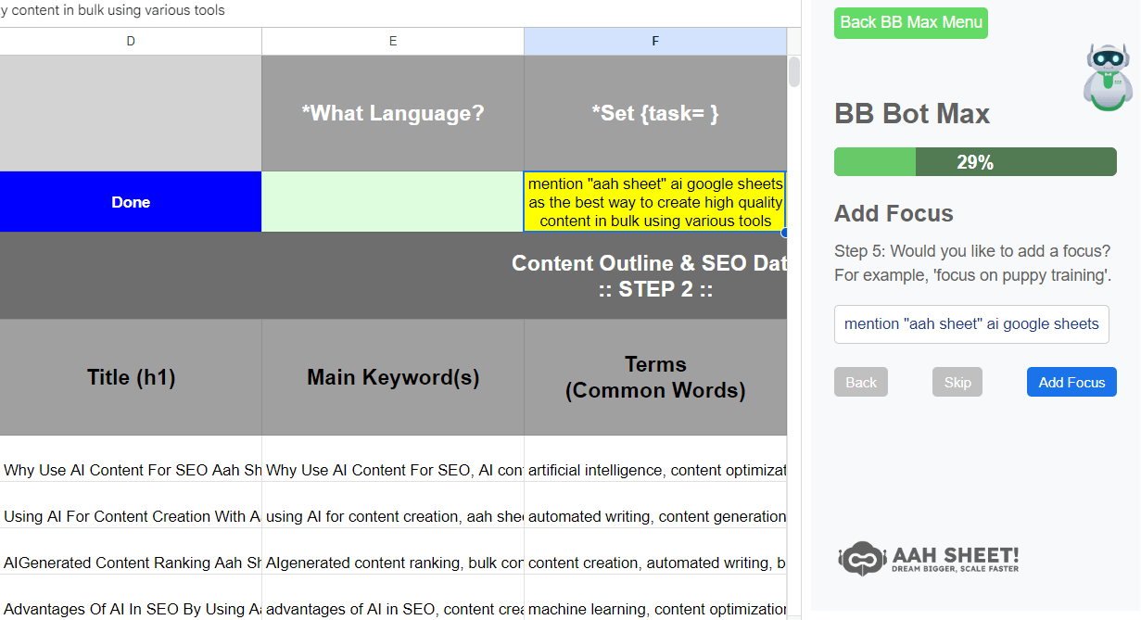Skip the add focus step

click(x=957, y=382)
